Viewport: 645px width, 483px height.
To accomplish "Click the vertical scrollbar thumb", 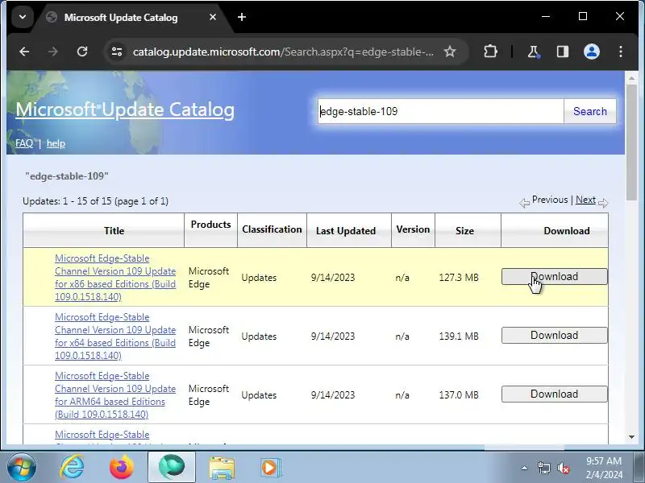I will [631, 142].
